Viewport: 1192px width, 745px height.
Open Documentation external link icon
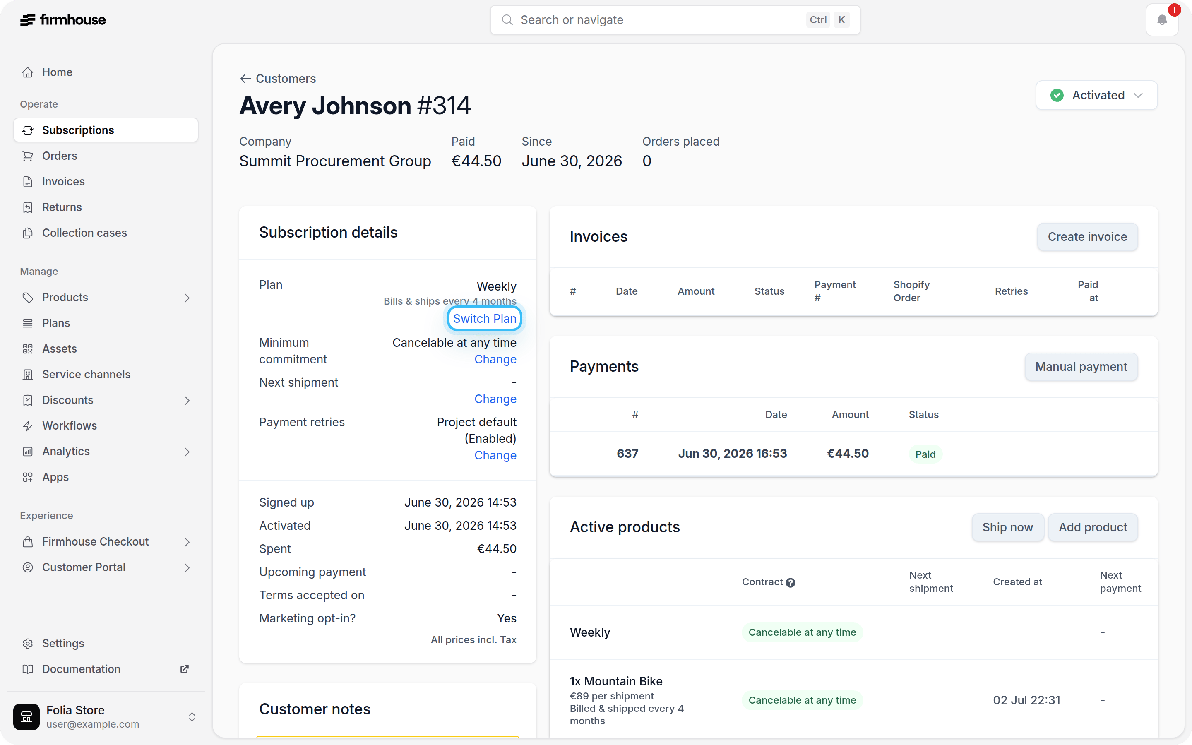184,668
